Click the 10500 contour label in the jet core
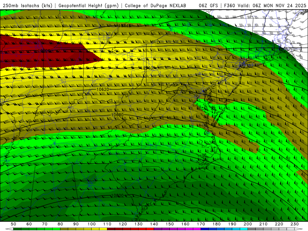The width and height of the screenshot is (308, 231). pos(44,51)
